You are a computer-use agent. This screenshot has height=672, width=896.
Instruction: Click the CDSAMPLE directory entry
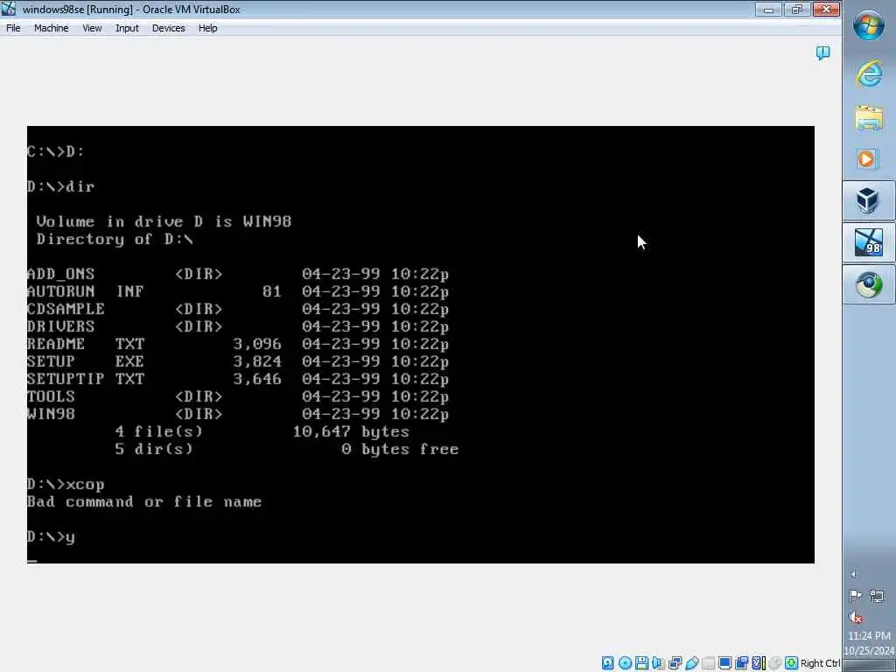pyautogui.click(x=238, y=309)
